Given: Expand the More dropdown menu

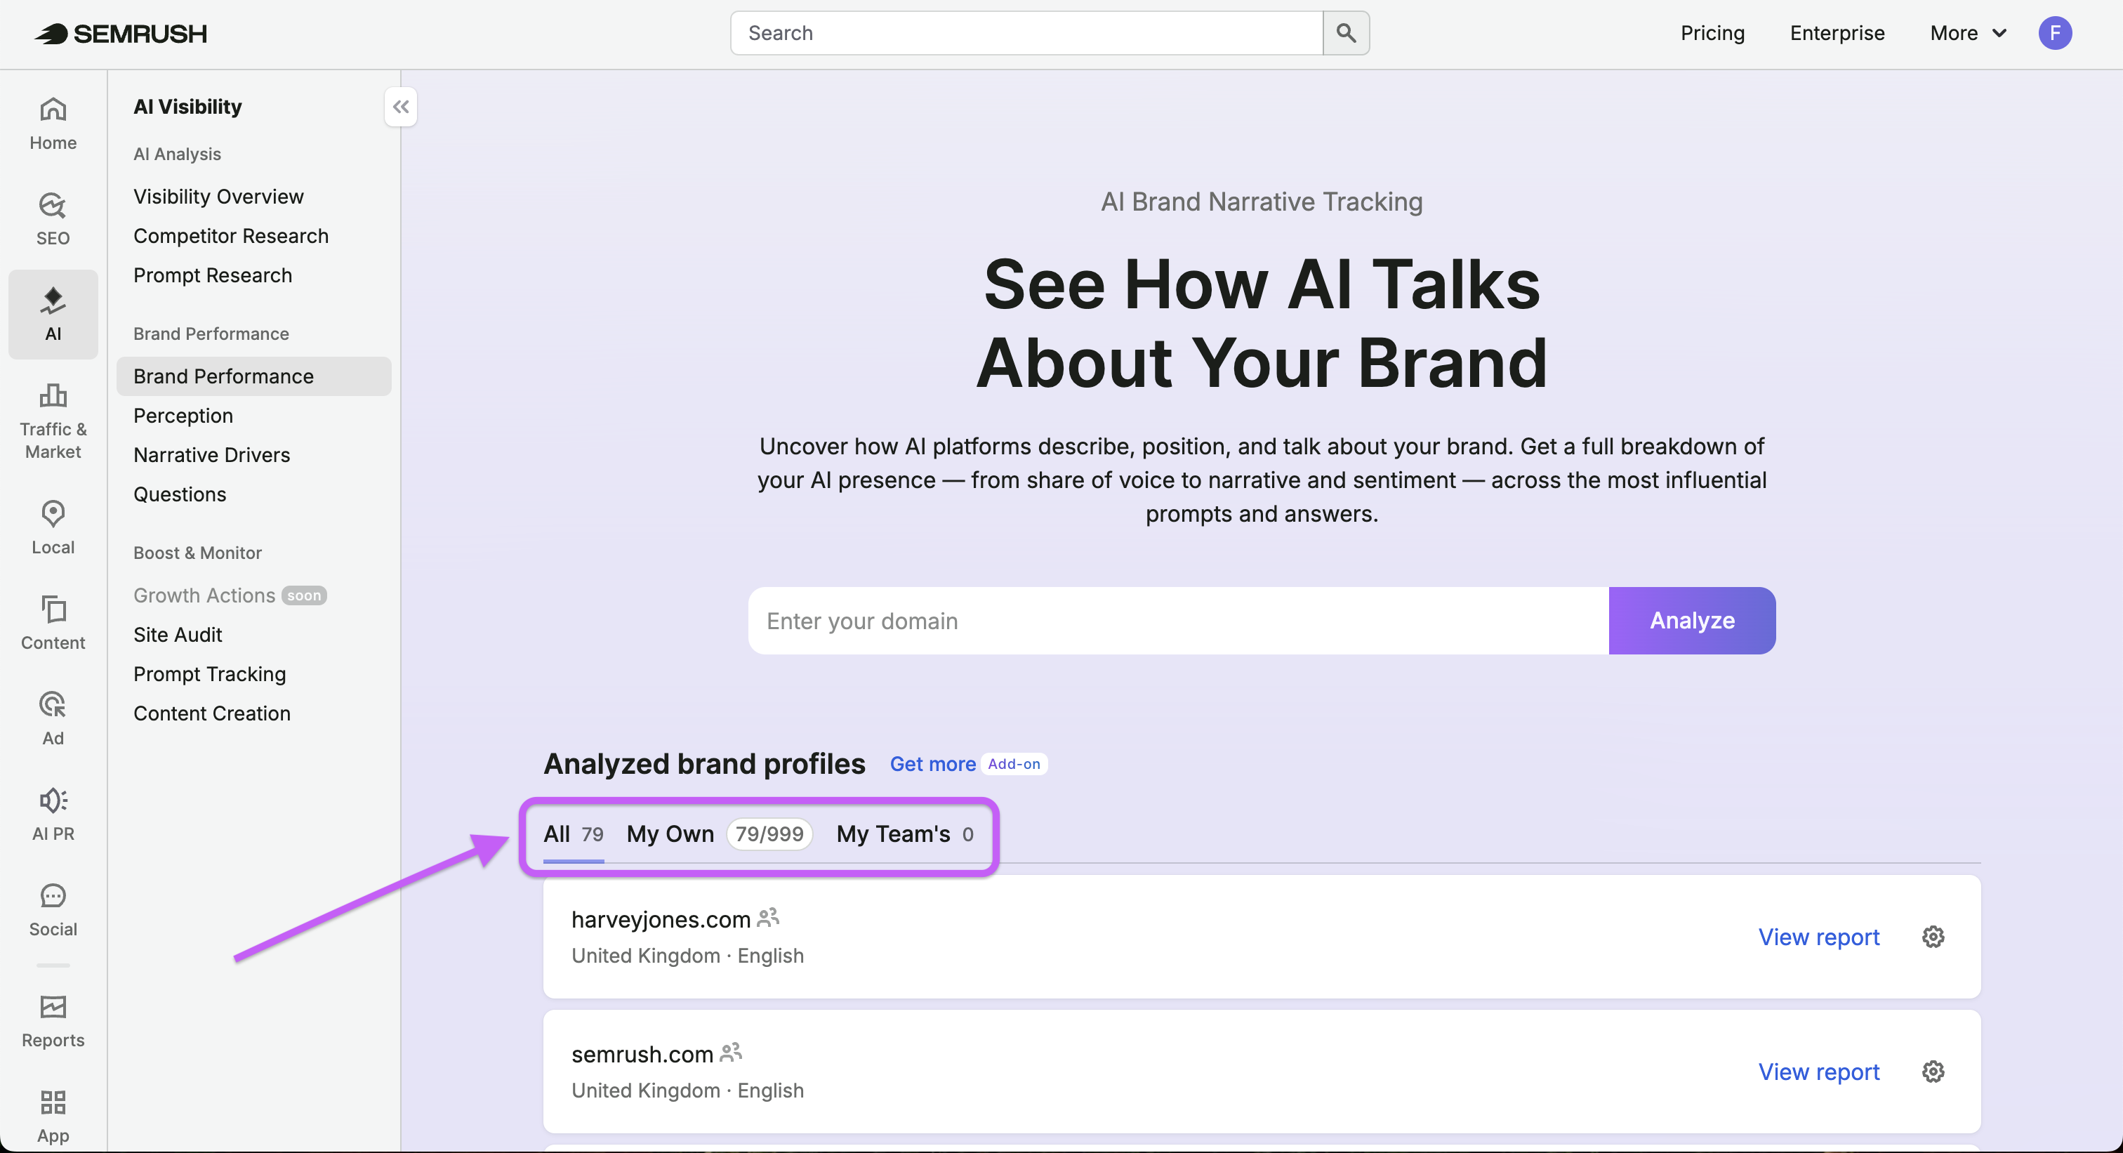Looking at the screenshot, I should coord(1968,33).
